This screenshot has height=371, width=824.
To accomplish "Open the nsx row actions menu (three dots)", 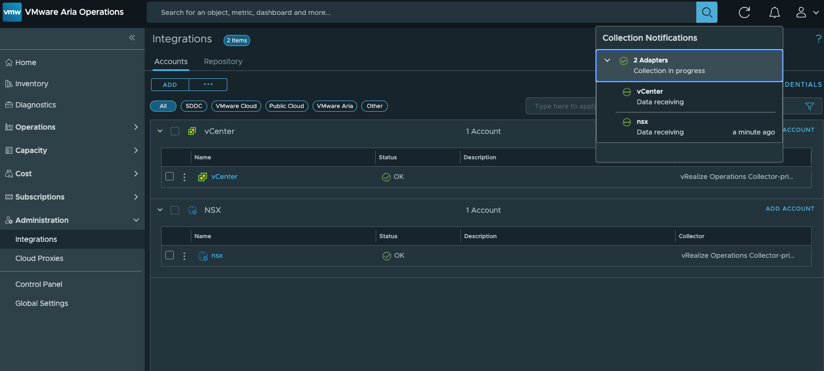I will click(184, 256).
